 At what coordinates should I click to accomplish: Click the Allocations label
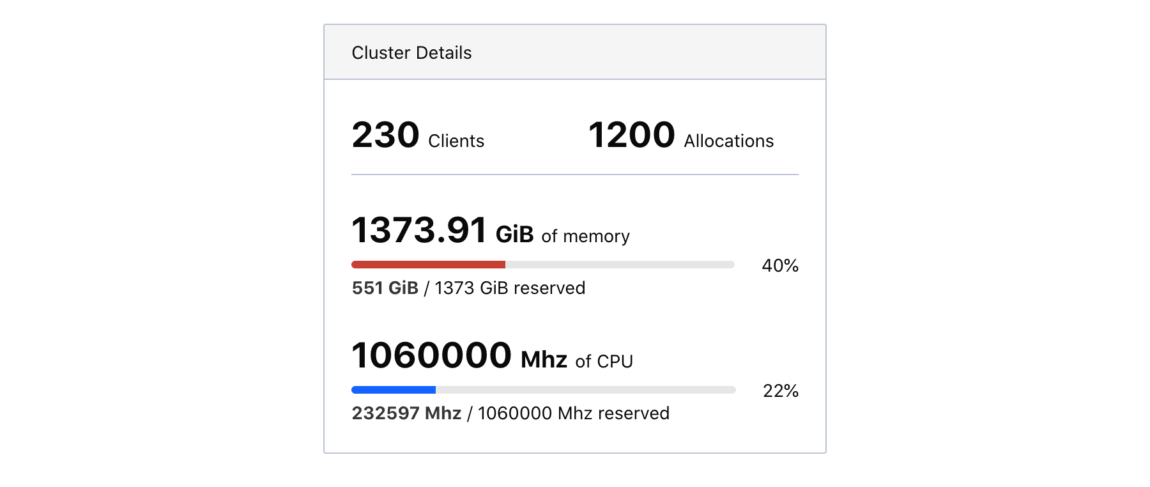pyautogui.click(x=728, y=141)
